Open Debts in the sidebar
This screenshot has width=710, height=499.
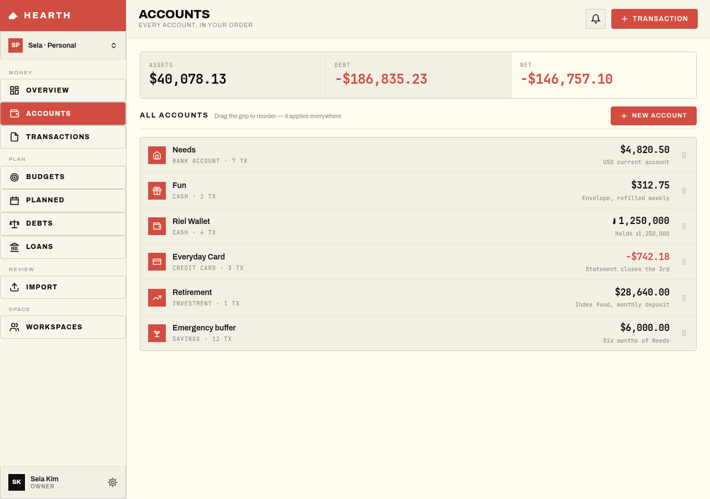click(x=63, y=224)
